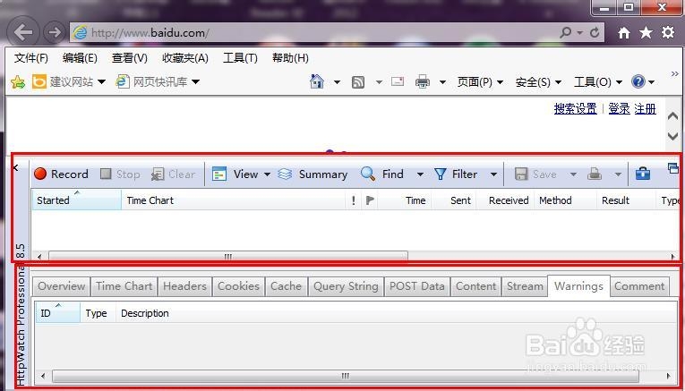The width and height of the screenshot is (685, 391).
Task: Click the Type column header in Warnings
Action: click(x=98, y=312)
